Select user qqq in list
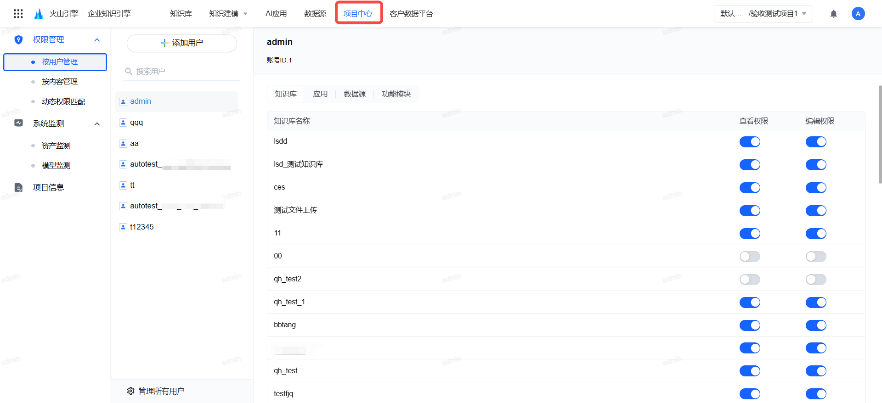The height and width of the screenshot is (403, 882). (176, 123)
